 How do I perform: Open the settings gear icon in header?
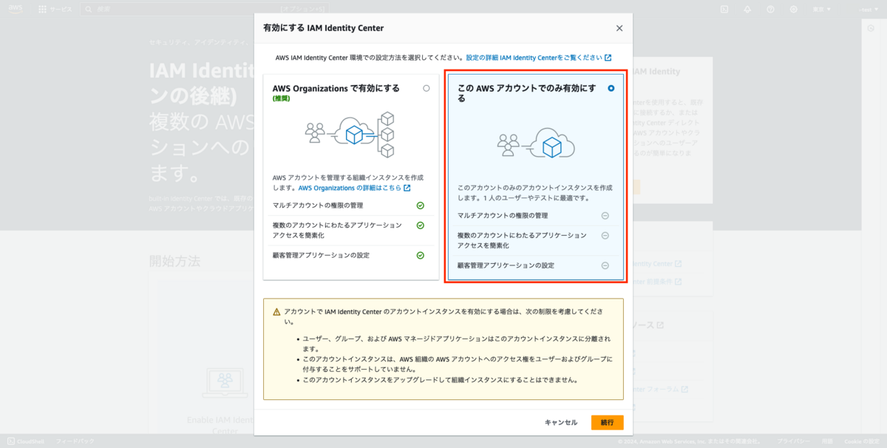pos(793,9)
